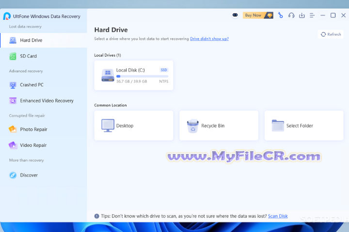Image resolution: width=349 pixels, height=232 pixels.
Task: Click the Select Folder icon
Action: 278,126
